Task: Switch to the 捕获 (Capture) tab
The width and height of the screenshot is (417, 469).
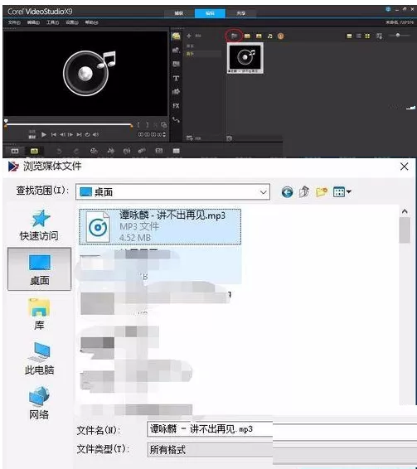Action: (x=179, y=13)
